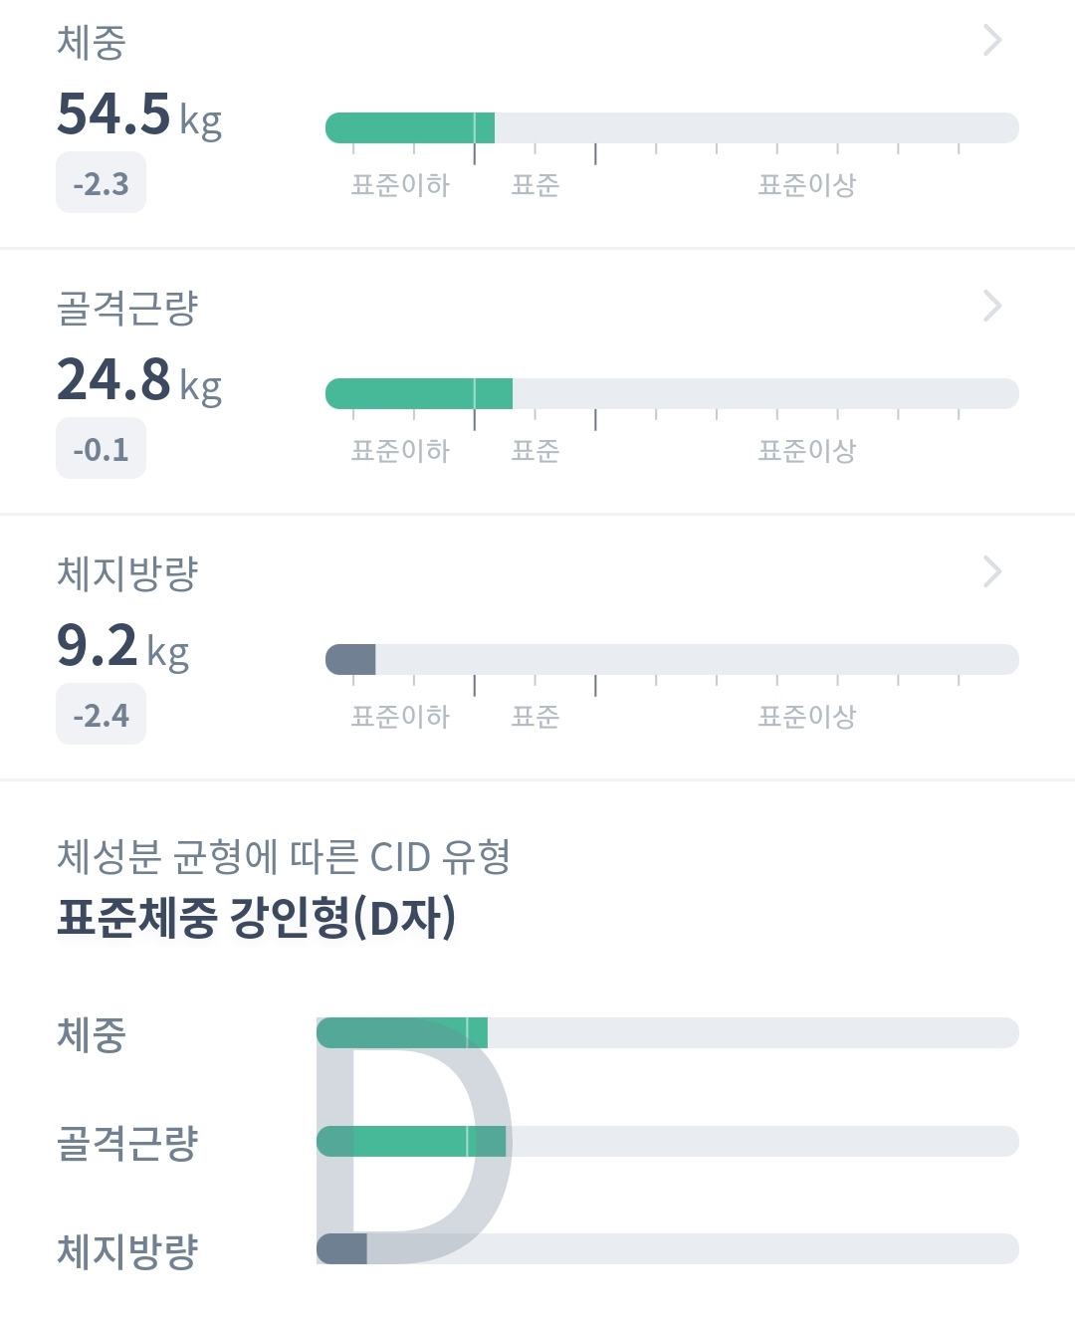Open the 체중 section title
This screenshot has height=1324, width=1075.
(x=92, y=43)
